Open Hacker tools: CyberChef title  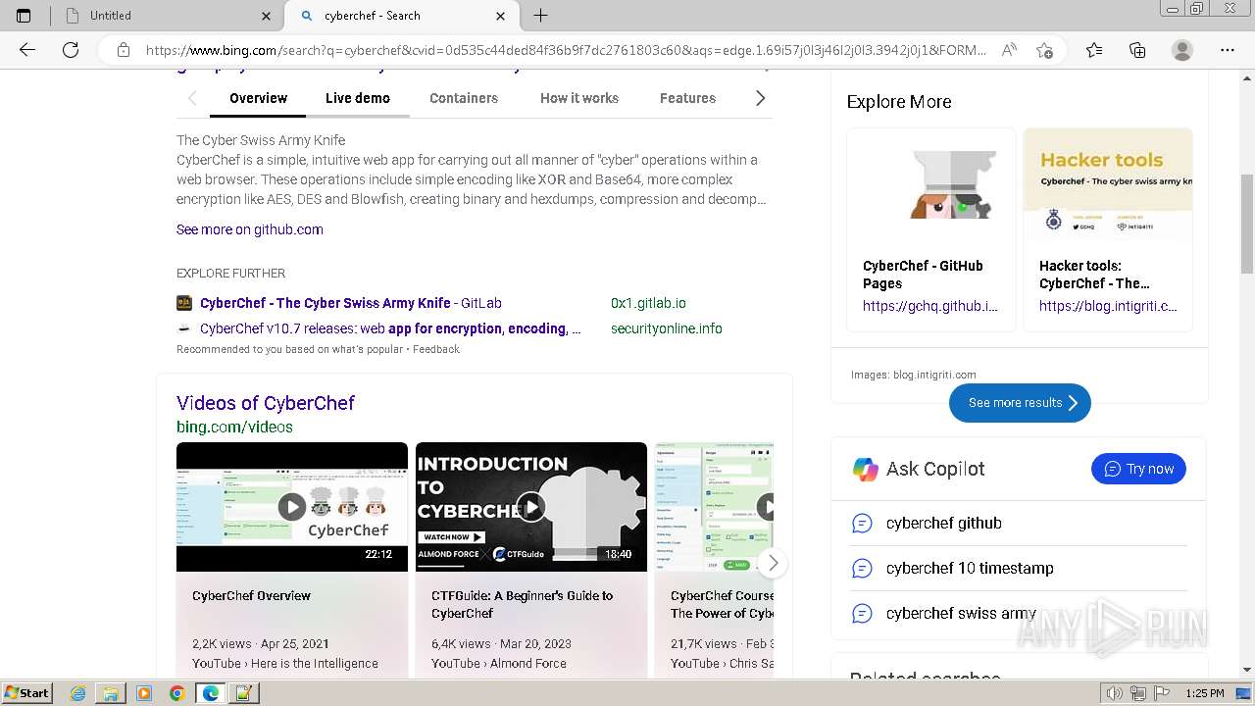pos(1095,275)
